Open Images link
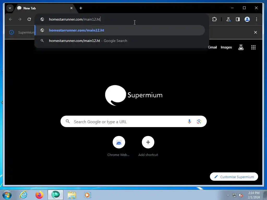Viewport: 267px width, 200px height. [226, 47]
